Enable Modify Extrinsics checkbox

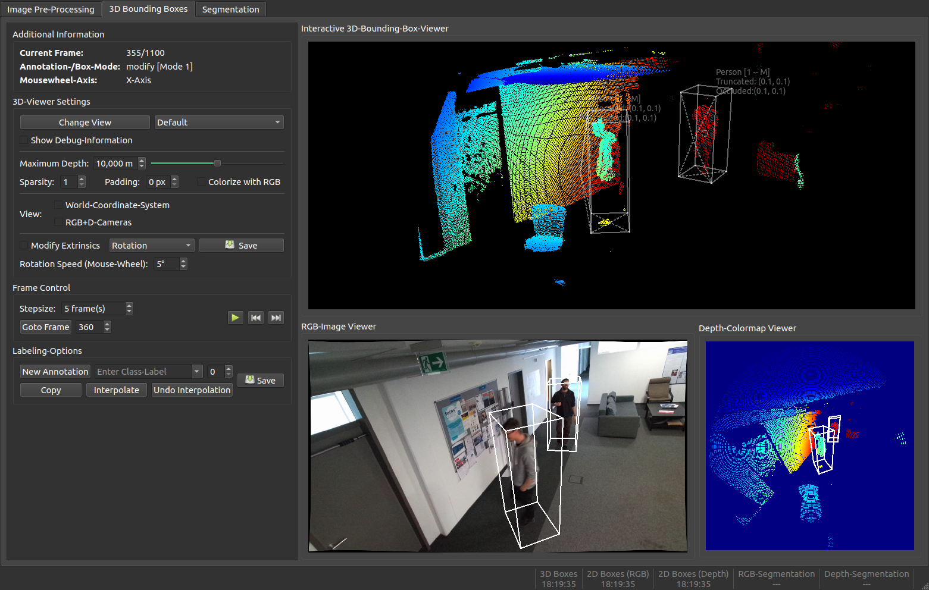pyautogui.click(x=24, y=246)
